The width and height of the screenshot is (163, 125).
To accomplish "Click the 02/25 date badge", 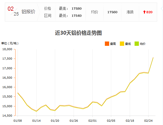I will [13, 11].
